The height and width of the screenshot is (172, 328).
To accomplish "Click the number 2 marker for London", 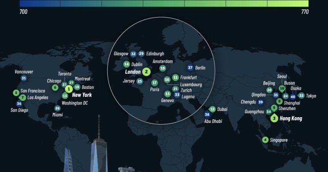I will tap(146, 72).
